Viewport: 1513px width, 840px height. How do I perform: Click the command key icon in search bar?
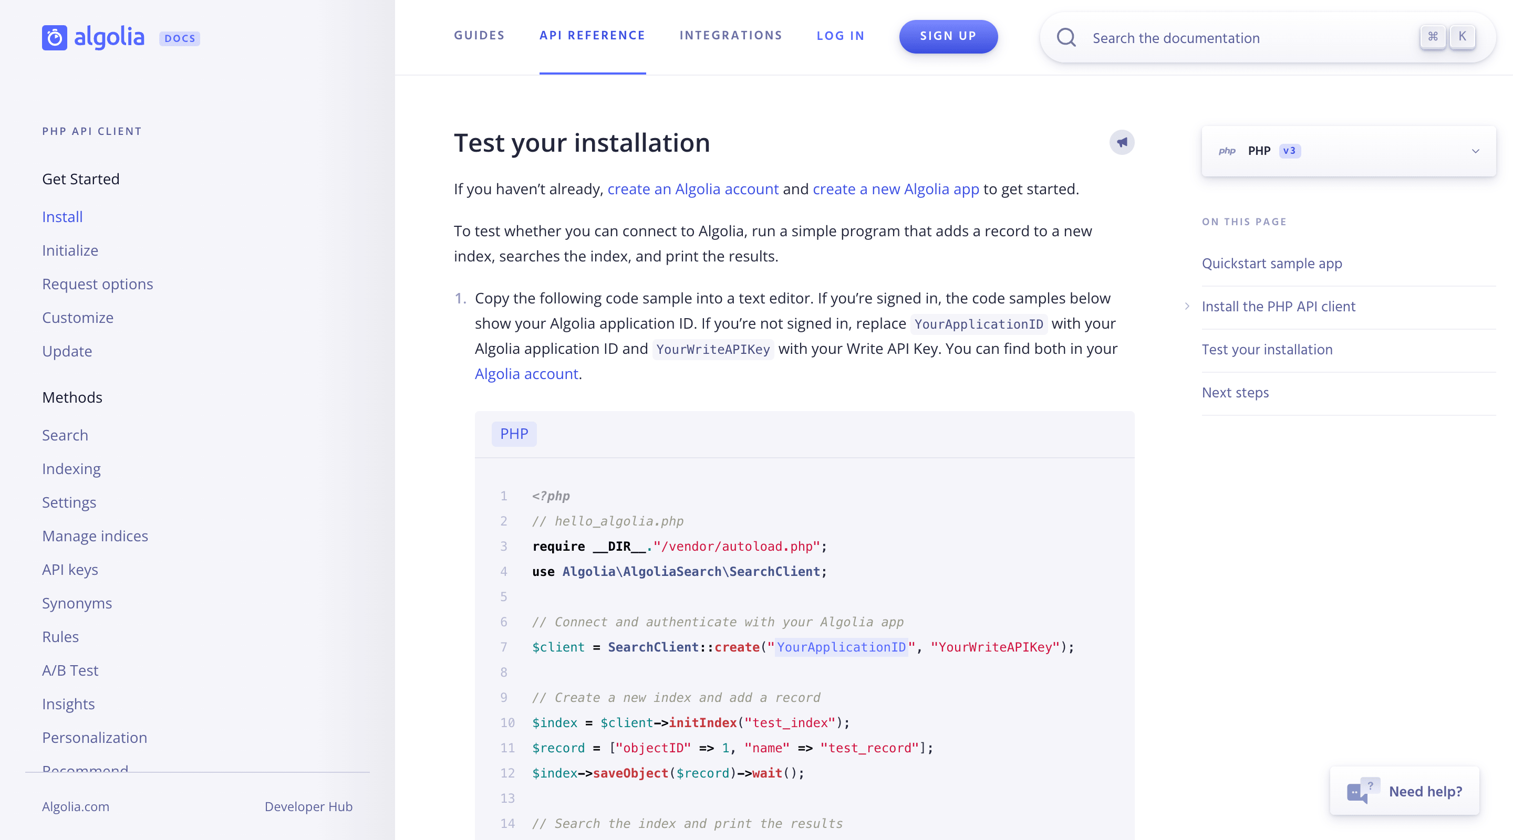1433,36
